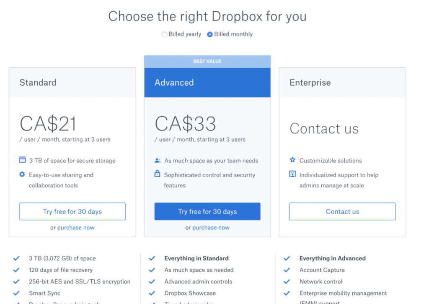Click 'Everything in Standard' text

pos(196,258)
